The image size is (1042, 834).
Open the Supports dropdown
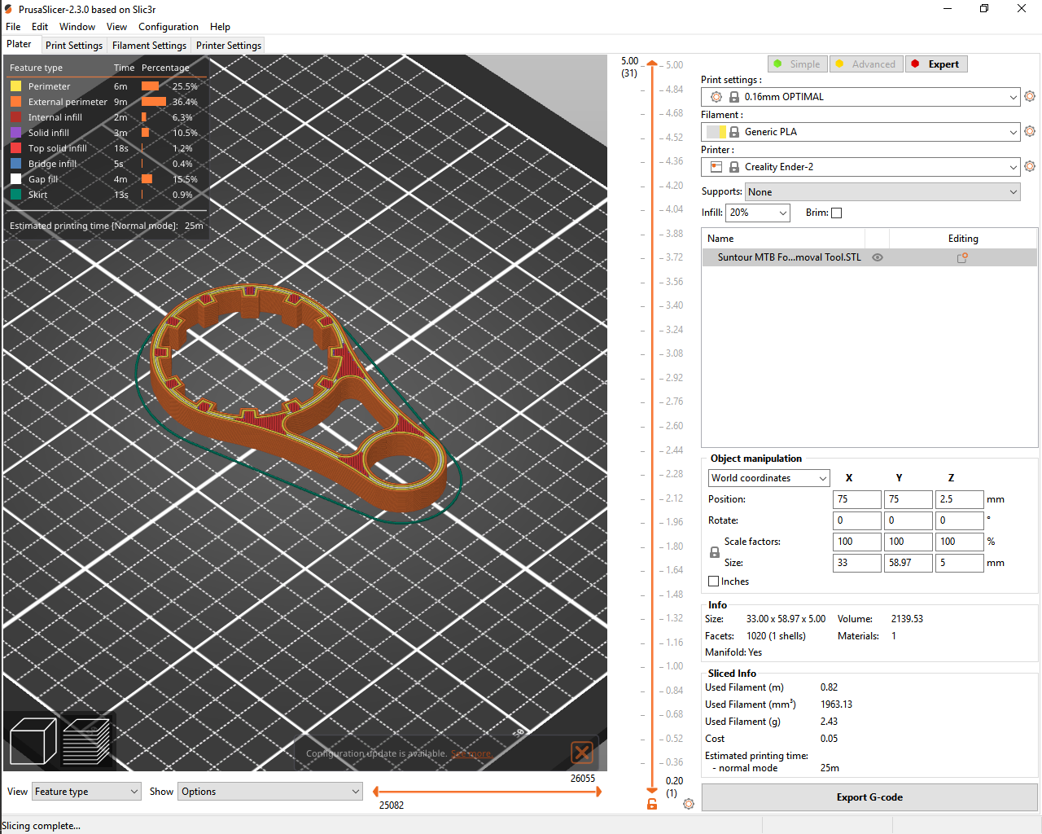[880, 191]
